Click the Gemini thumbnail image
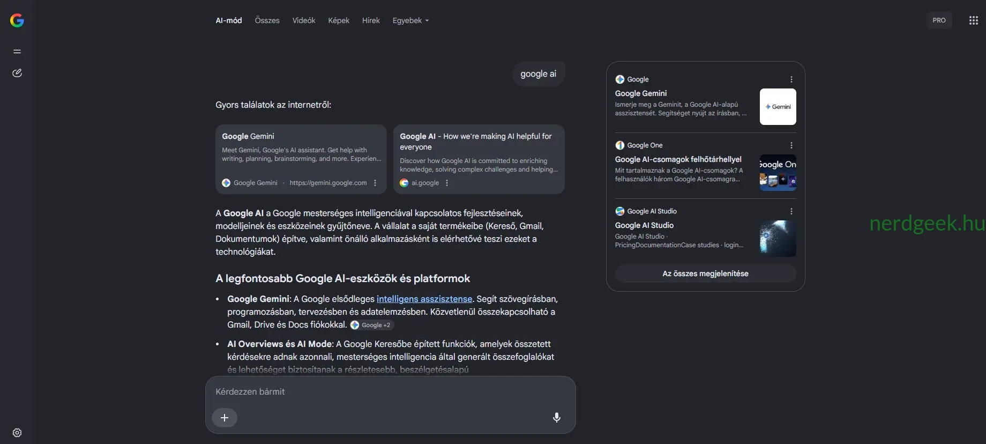Screen dimensions: 986x444 click(778, 107)
